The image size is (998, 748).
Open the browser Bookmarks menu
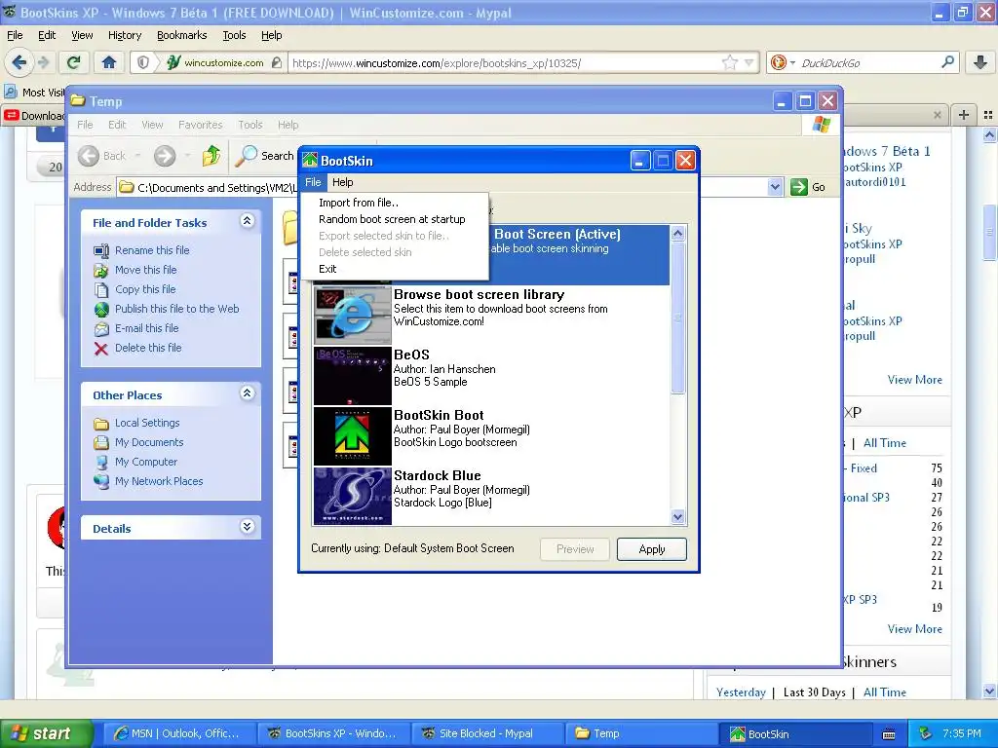pos(182,36)
